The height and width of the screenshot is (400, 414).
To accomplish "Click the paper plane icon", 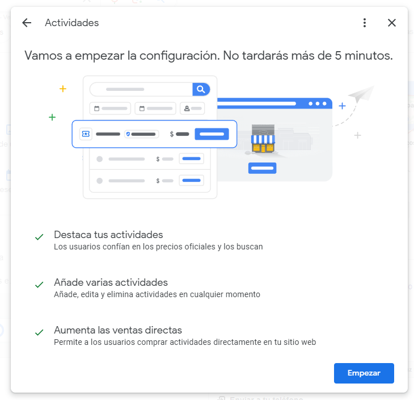I will point(361,94).
